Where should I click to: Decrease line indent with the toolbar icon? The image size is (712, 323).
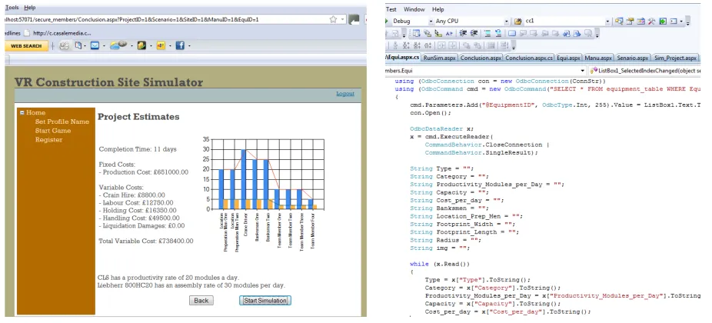pyautogui.click(x=463, y=33)
